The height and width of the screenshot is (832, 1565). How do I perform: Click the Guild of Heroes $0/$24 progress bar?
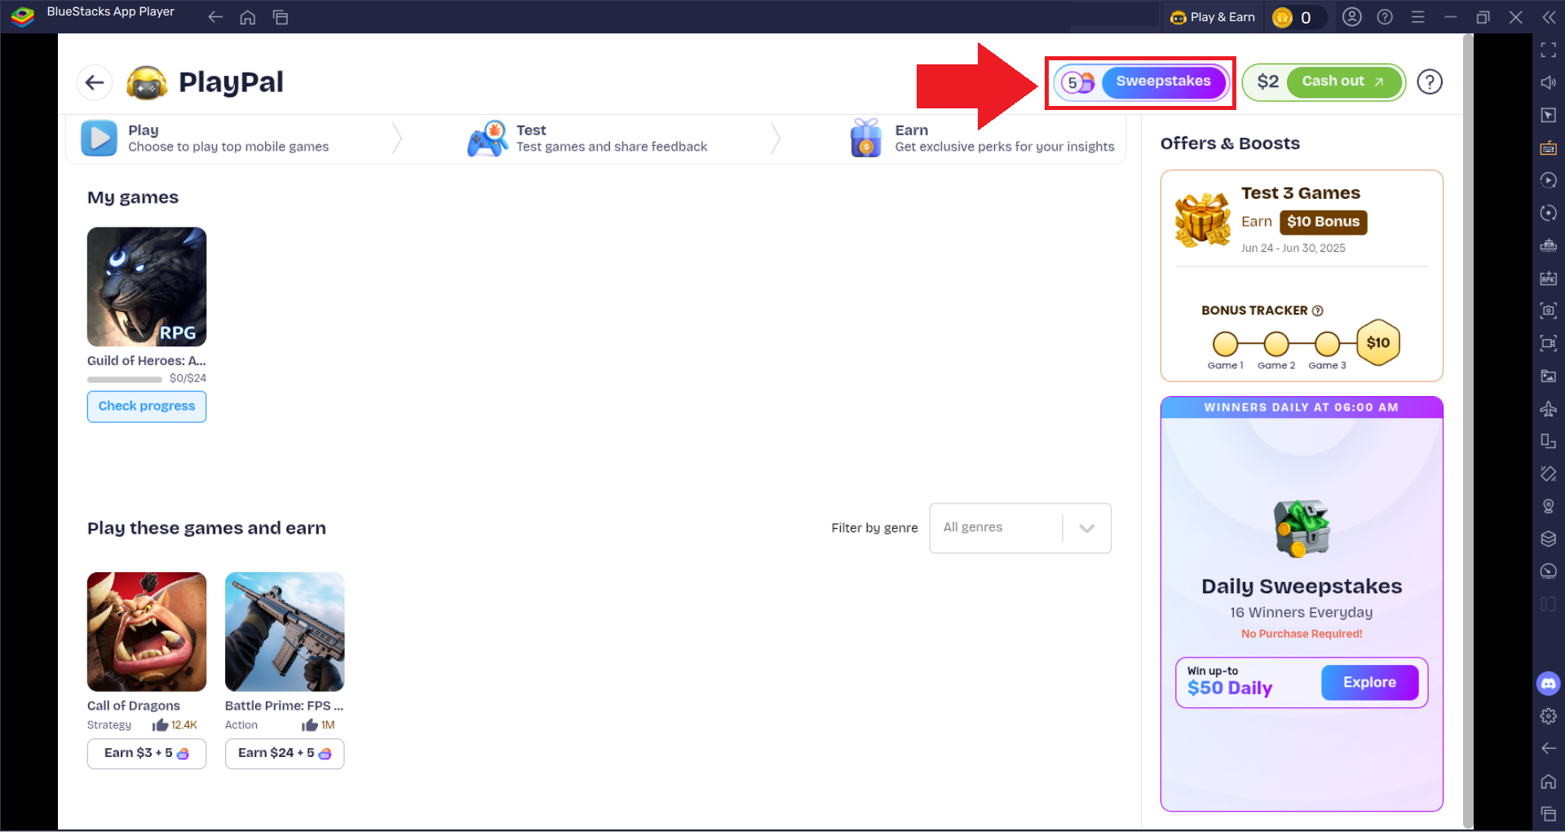(x=125, y=379)
